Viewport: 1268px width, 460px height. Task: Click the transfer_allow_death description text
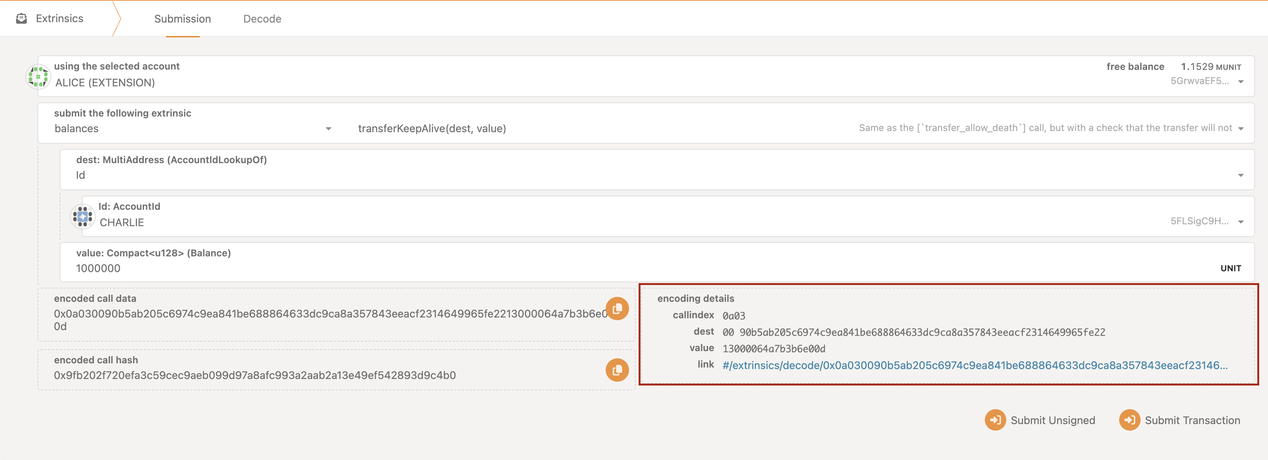click(1045, 128)
